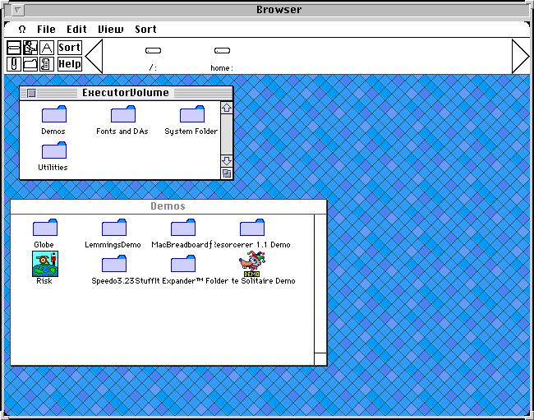Click the letter A font icon
This screenshot has width=534, height=420.
[47, 48]
